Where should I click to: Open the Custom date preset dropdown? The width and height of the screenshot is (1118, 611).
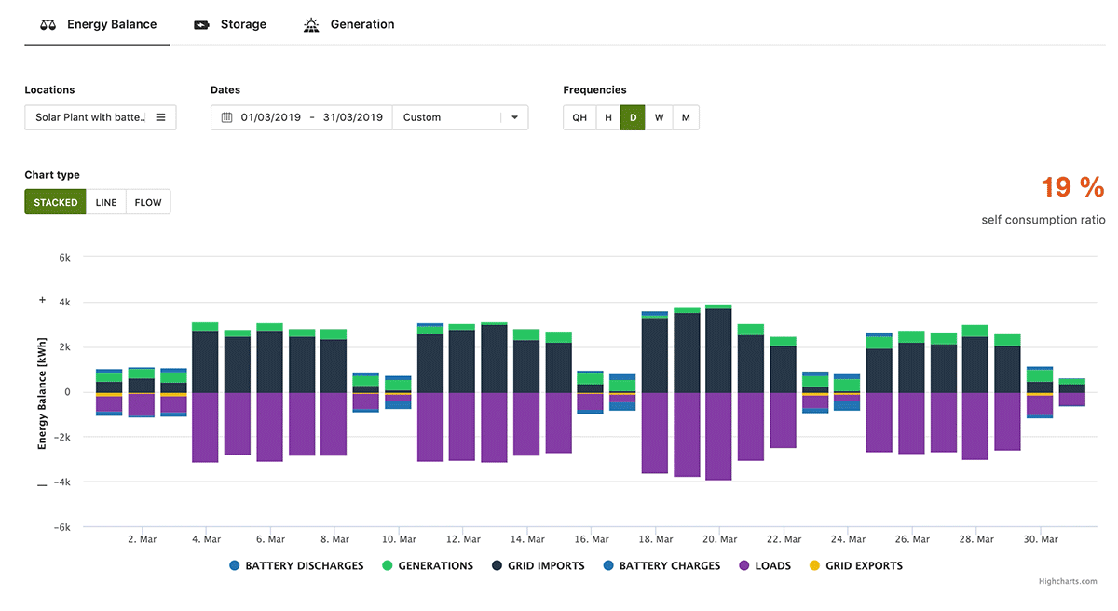click(460, 117)
